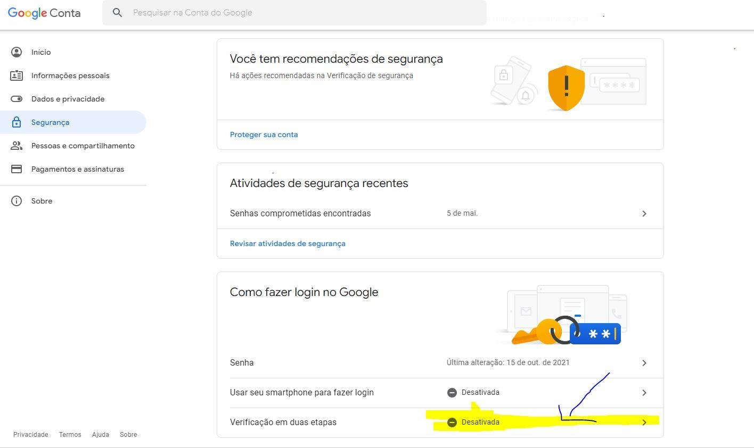Click the Desativada icon in two-step verification row
Viewport: 754px width, 448px height.
[452, 422]
